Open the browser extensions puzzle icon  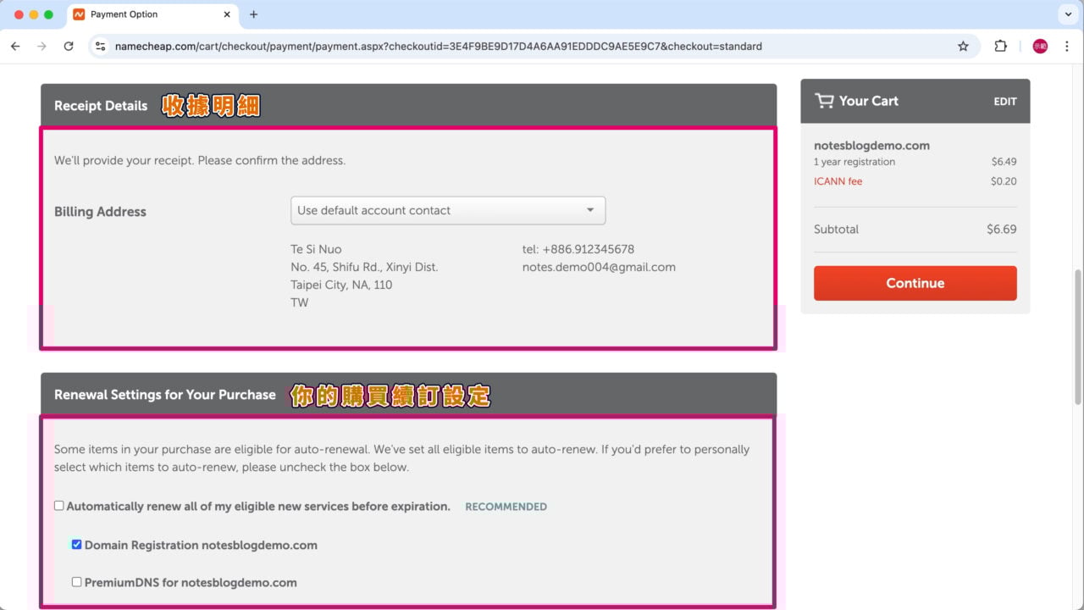pyautogui.click(x=1000, y=47)
